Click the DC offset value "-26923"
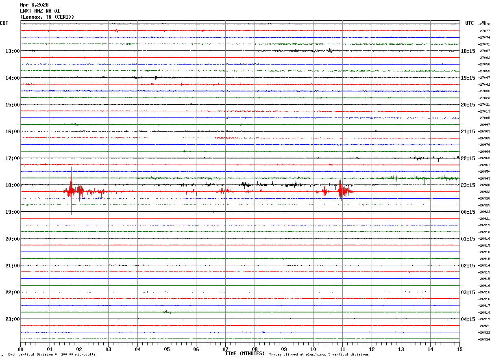This screenshot has width=492, height=360. pyautogui.click(x=484, y=212)
